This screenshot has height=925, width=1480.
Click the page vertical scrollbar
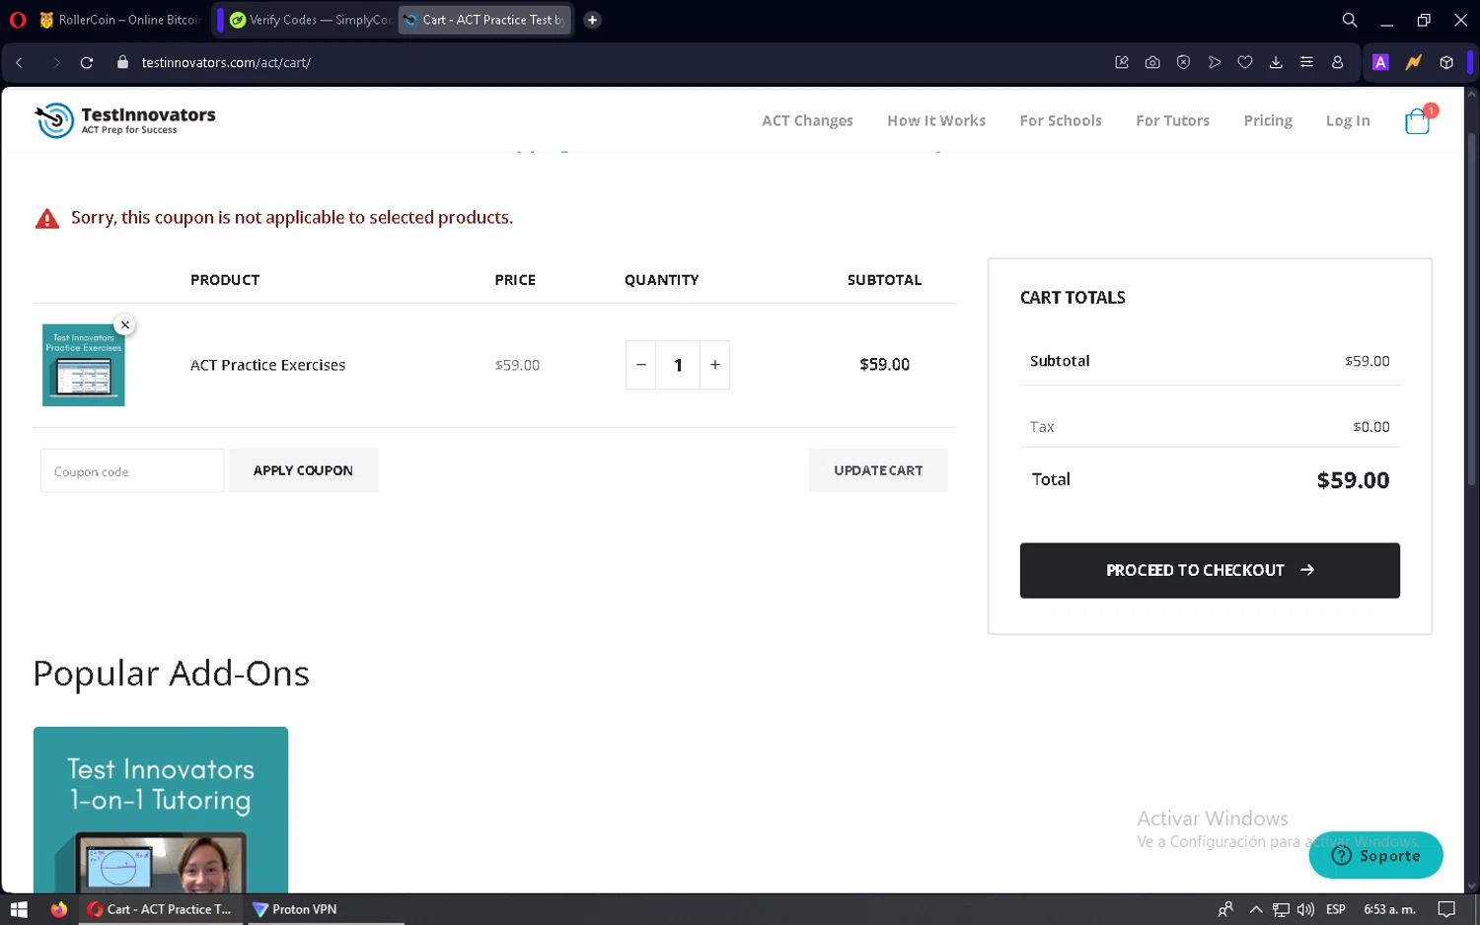[x=1472, y=311]
